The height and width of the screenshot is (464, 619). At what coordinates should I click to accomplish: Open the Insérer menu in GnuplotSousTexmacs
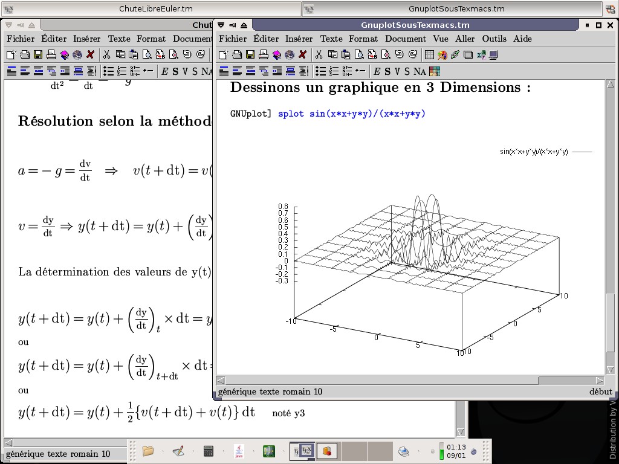[299, 39]
